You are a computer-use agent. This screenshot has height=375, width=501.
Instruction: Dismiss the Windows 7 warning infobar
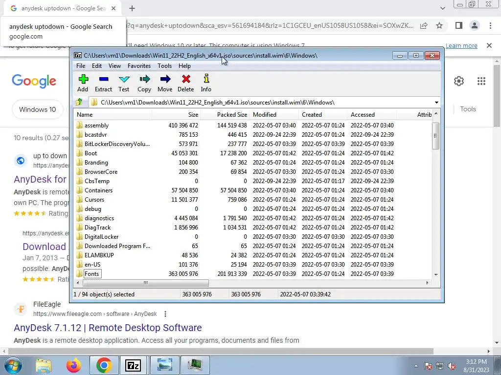pos(489,45)
